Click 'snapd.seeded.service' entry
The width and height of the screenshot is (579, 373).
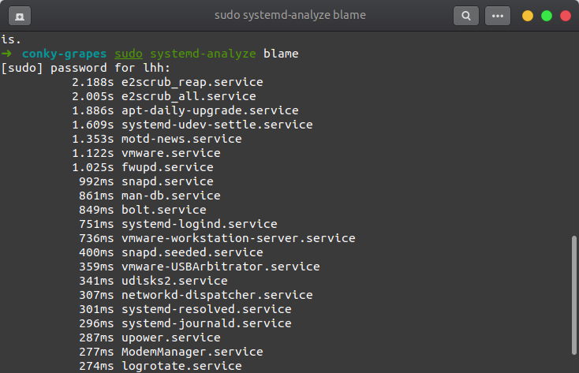point(192,252)
